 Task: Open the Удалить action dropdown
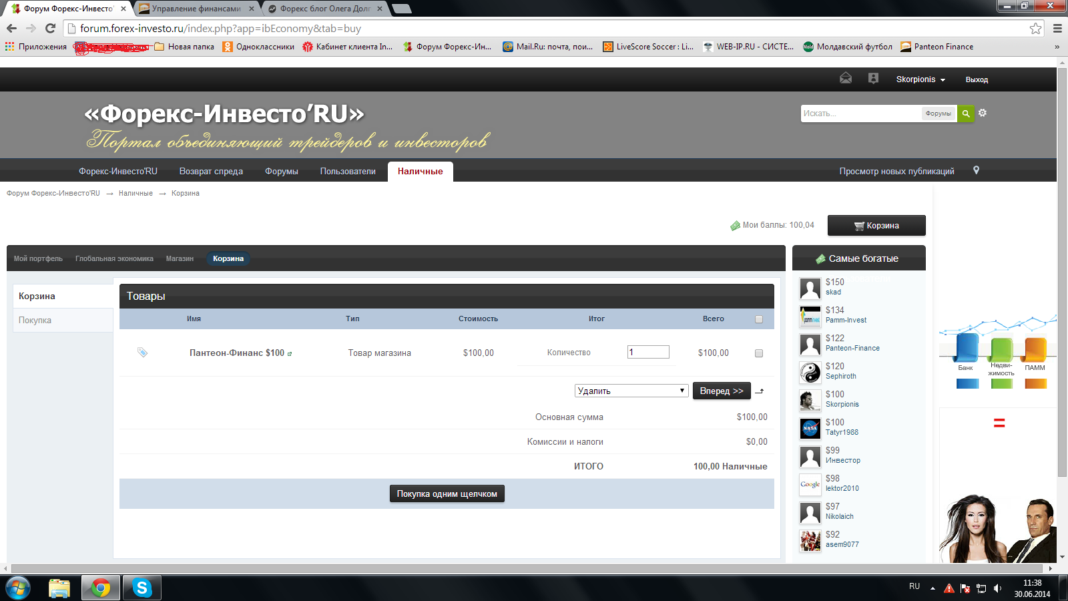[631, 391]
